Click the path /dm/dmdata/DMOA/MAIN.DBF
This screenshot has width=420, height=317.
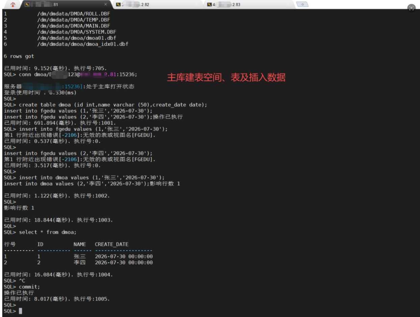click(74, 26)
